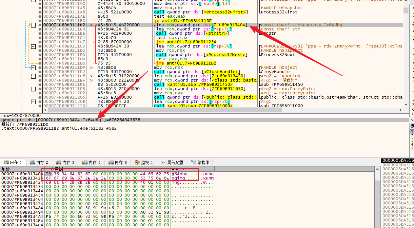Click the [x=] icon on 局部变量 tab

point(163,162)
